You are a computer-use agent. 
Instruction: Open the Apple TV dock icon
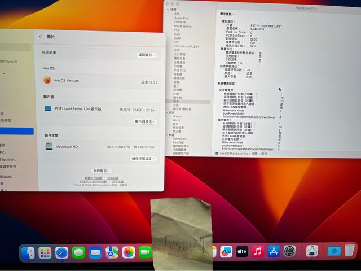click(x=242, y=251)
